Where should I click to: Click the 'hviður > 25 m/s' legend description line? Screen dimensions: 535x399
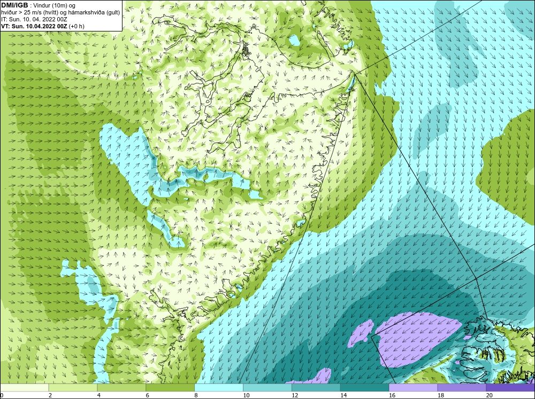click(60, 12)
